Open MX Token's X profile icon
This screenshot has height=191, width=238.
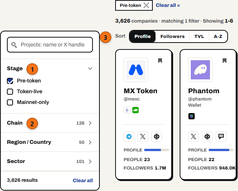(x=143, y=137)
